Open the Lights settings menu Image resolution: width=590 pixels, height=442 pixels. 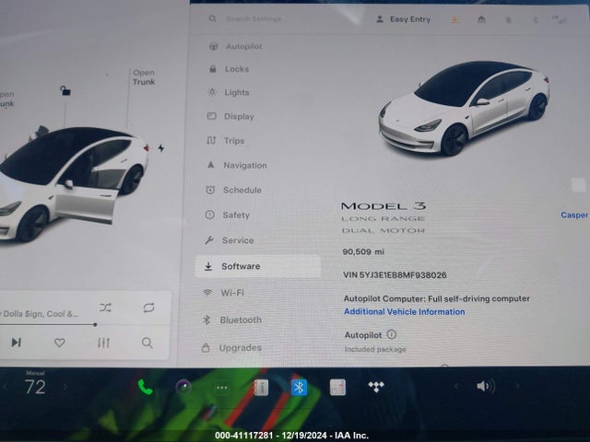(x=229, y=92)
